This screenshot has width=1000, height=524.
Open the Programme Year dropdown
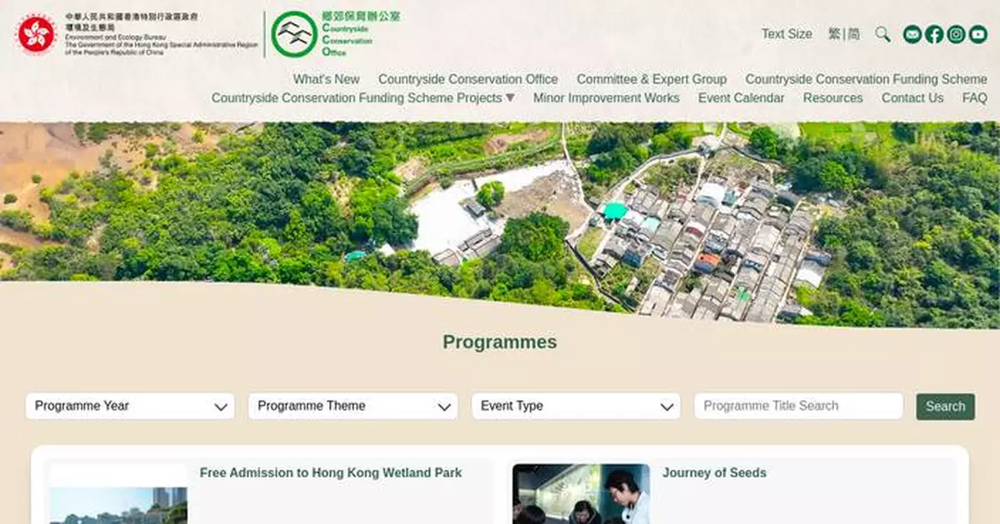click(x=129, y=406)
